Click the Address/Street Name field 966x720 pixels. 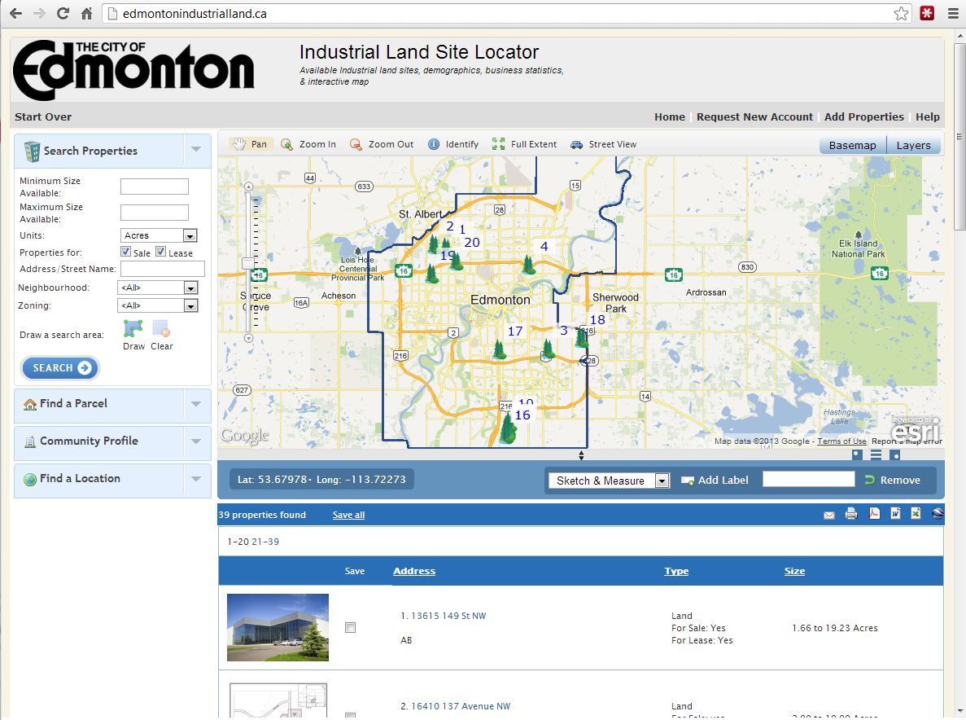click(163, 269)
